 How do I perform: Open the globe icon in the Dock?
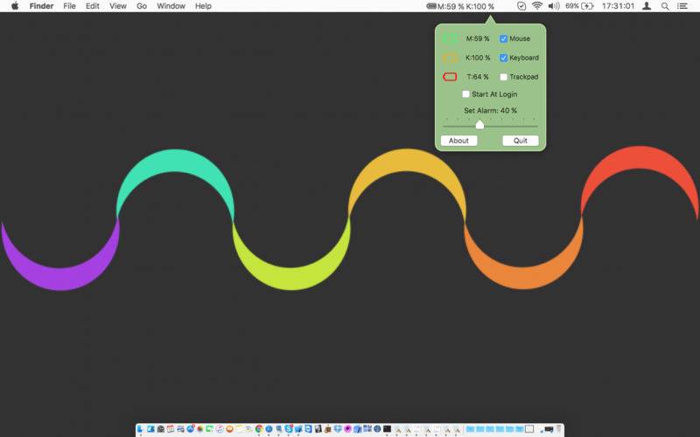click(x=377, y=429)
